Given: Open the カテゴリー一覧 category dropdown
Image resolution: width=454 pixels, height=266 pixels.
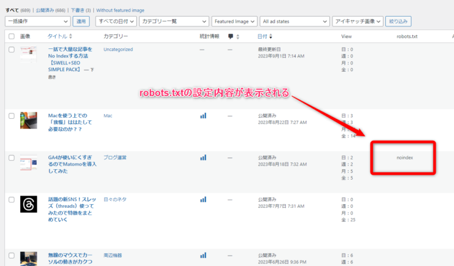Looking at the screenshot, I should click(x=172, y=21).
